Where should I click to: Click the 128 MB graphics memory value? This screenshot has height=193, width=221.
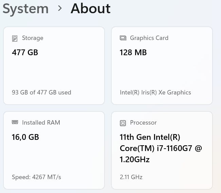coord(133,52)
